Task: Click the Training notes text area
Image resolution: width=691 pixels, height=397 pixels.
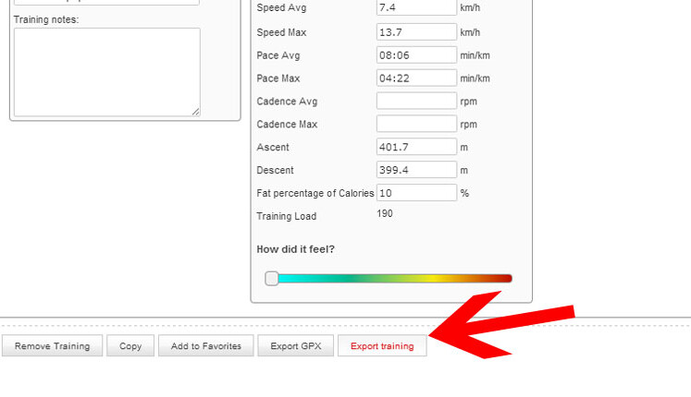Action: (106, 71)
